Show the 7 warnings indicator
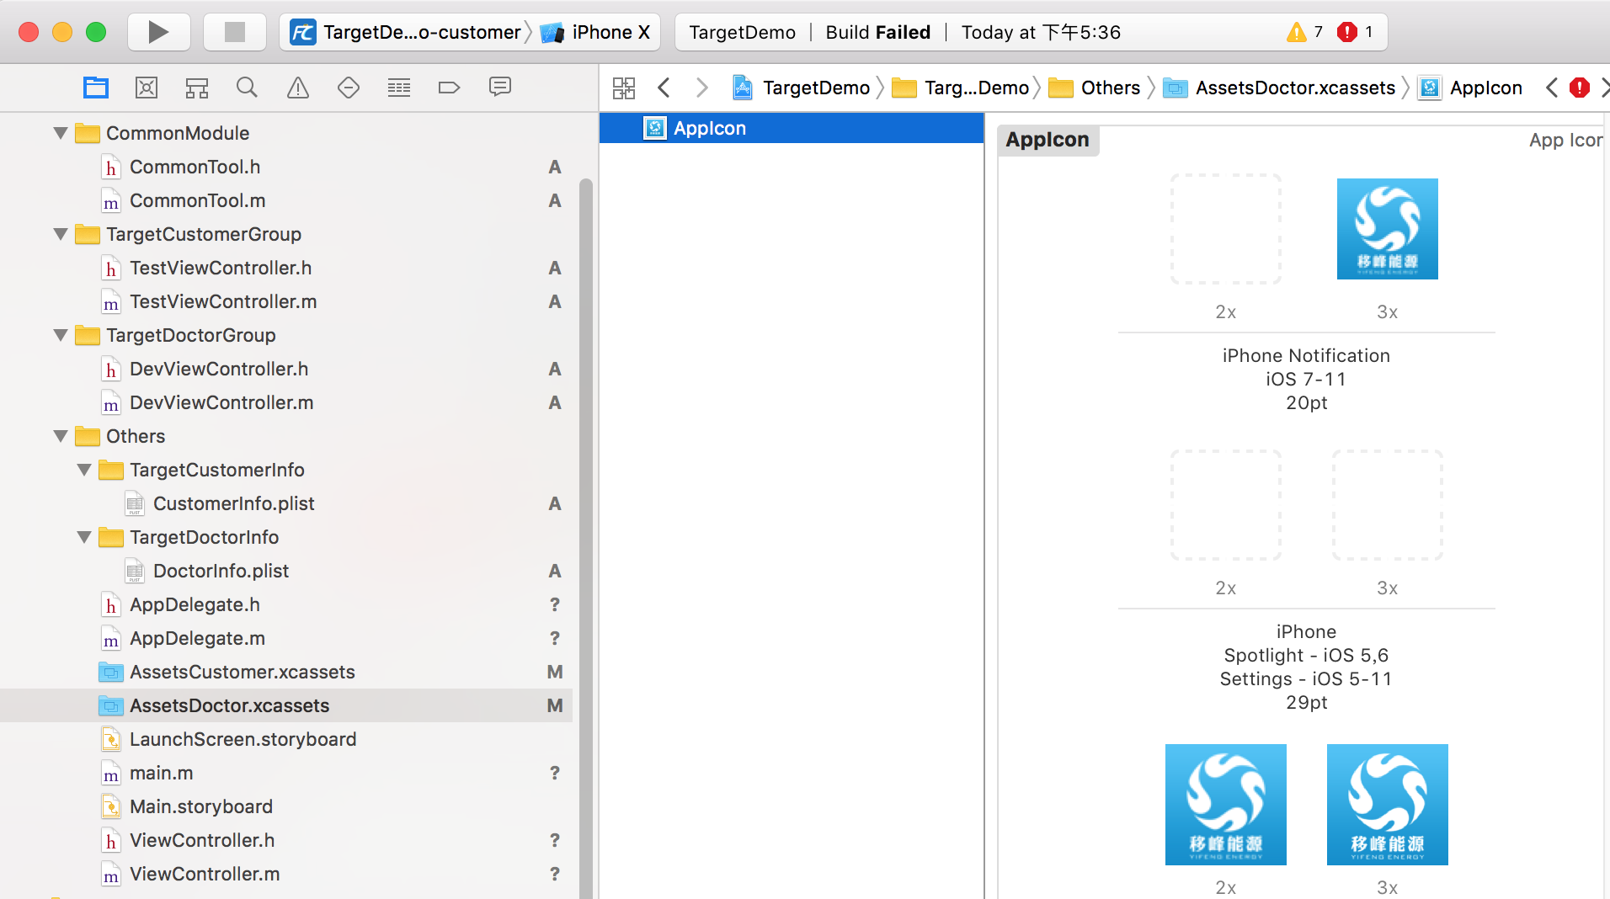Viewport: 1610px width, 899px height. (1304, 32)
